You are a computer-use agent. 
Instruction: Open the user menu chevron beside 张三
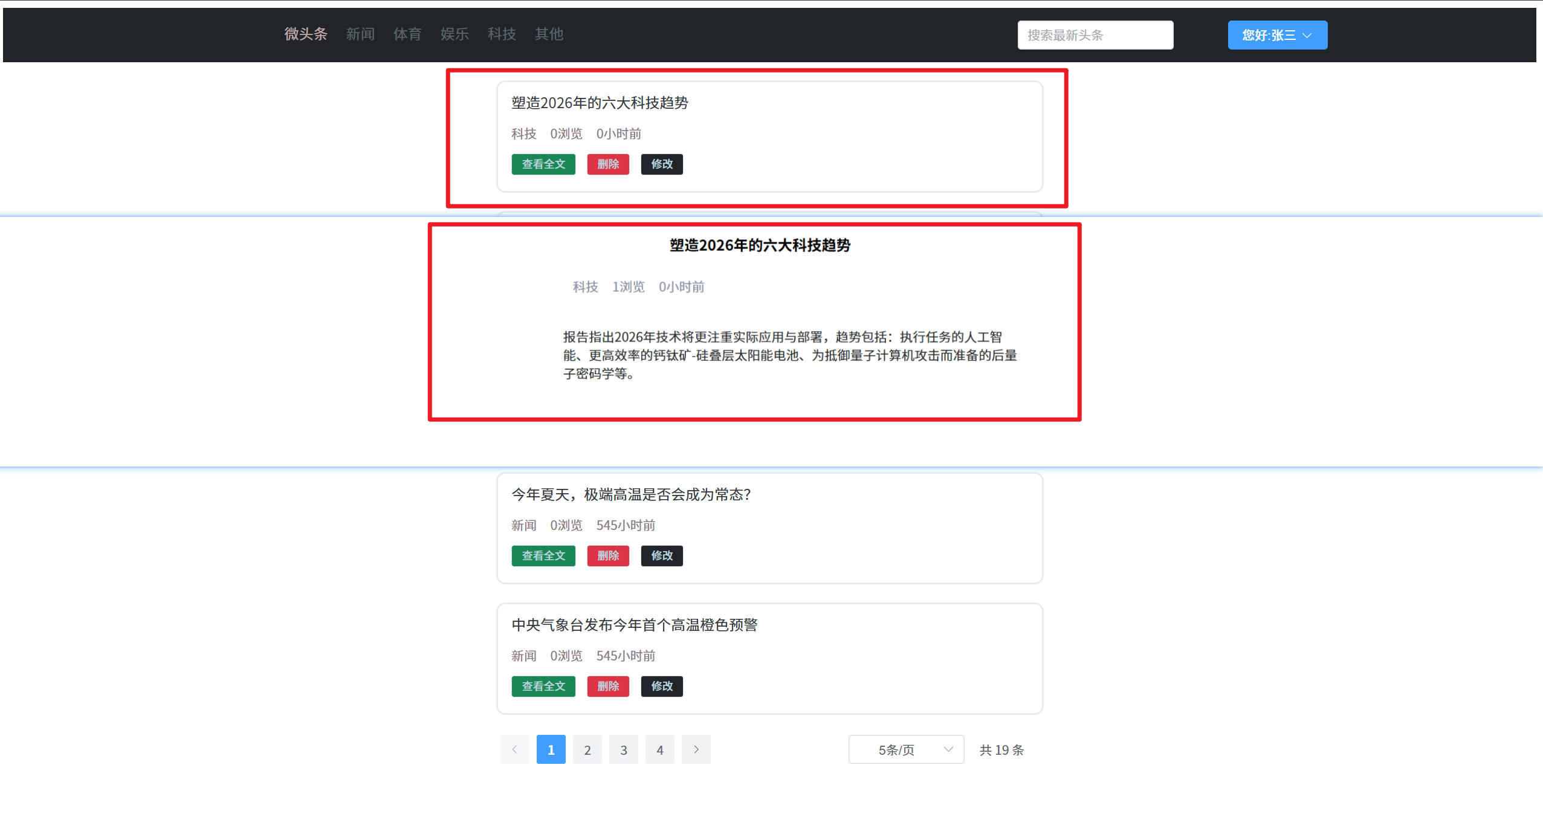[1307, 35]
